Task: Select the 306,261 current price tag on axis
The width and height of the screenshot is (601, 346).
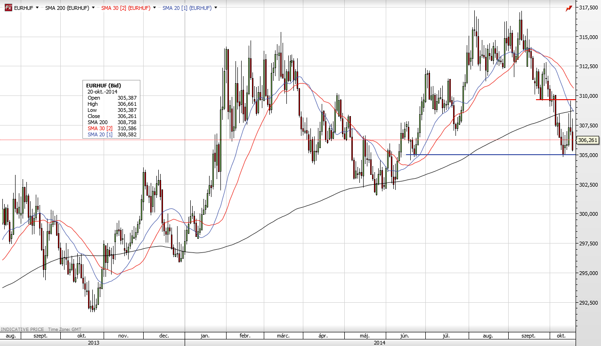Action: click(588, 140)
